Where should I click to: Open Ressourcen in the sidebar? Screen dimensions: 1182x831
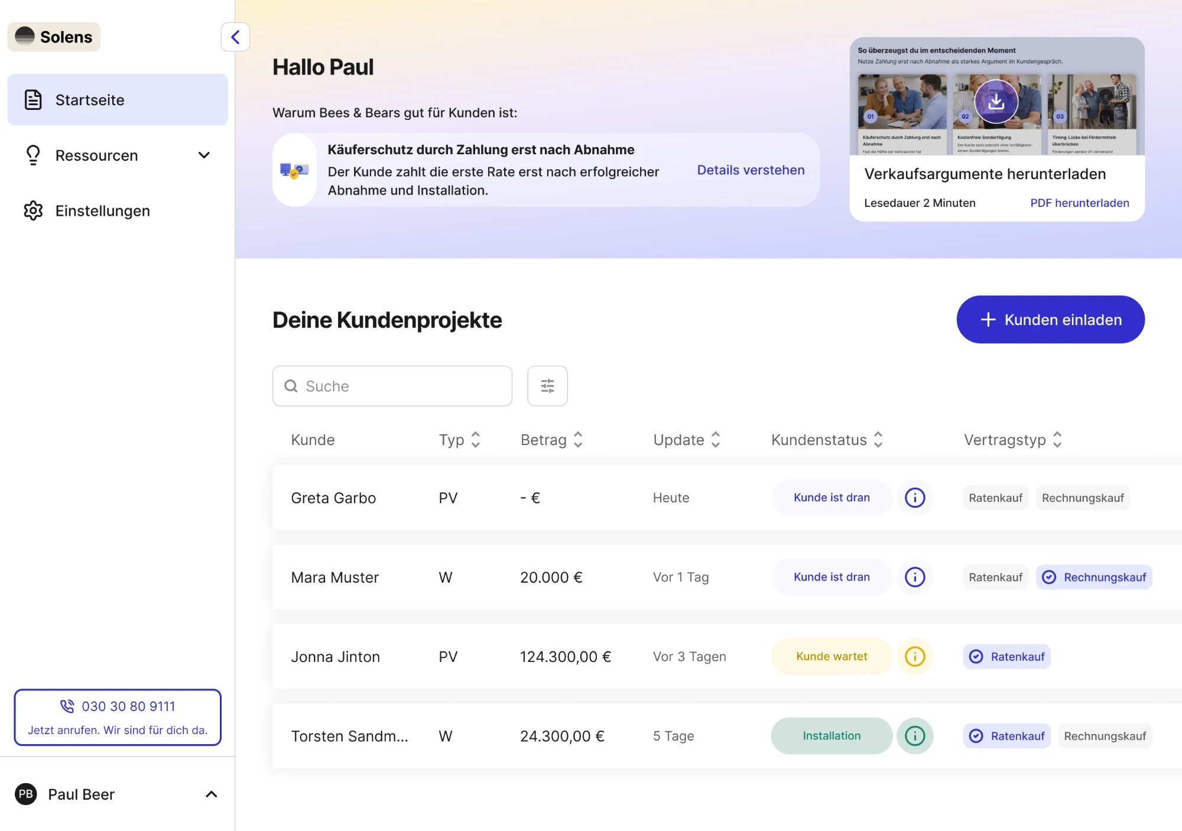(118, 155)
